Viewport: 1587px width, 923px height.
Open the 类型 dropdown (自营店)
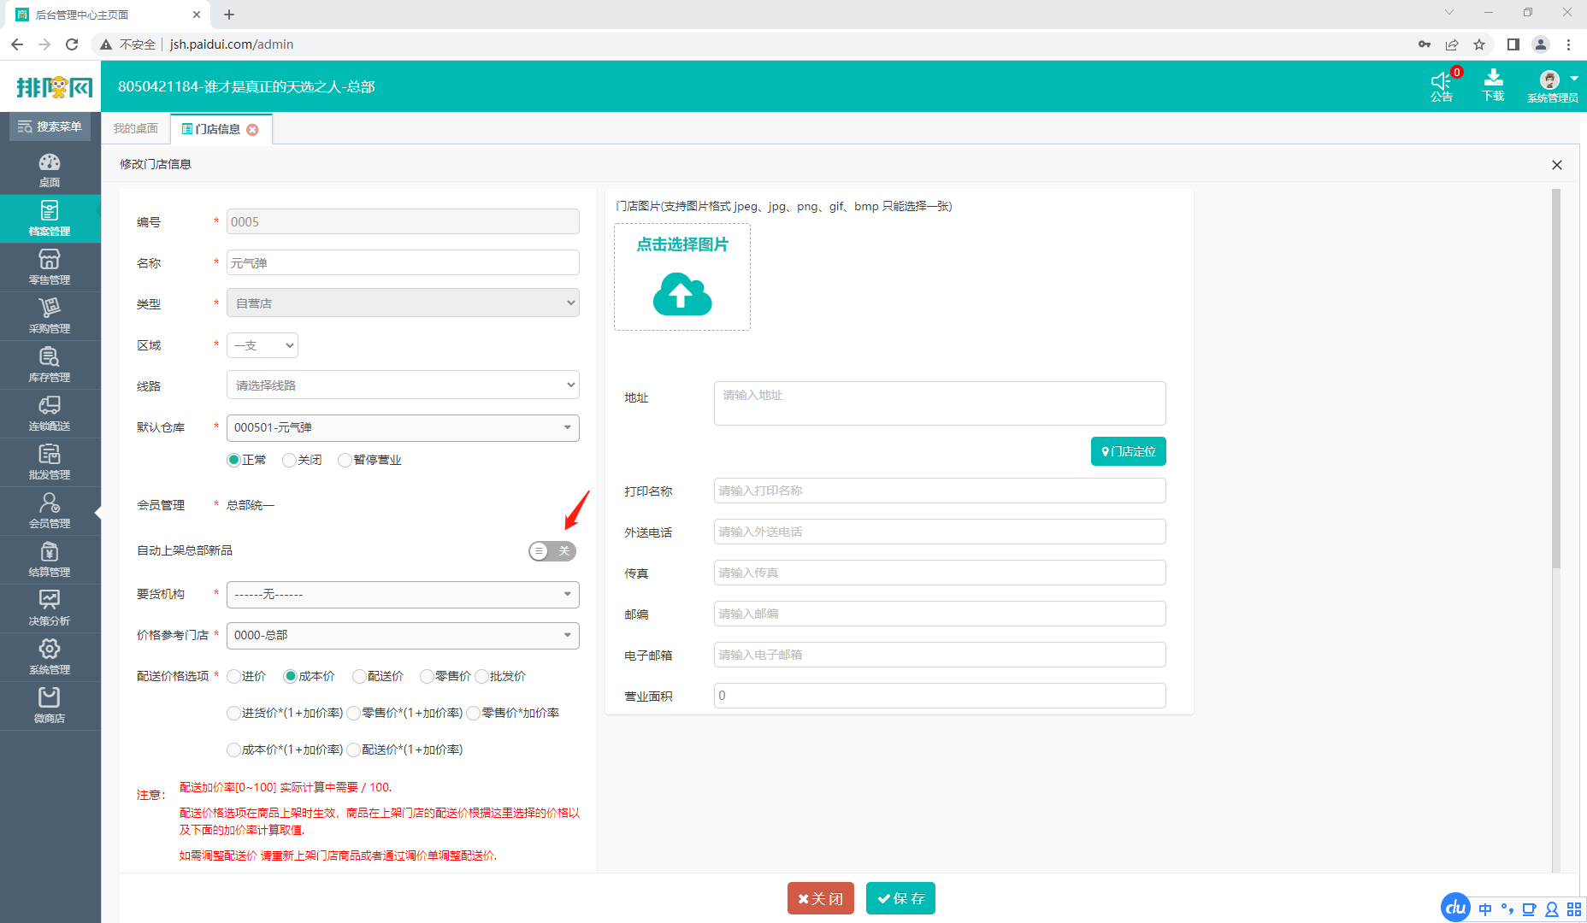403,303
